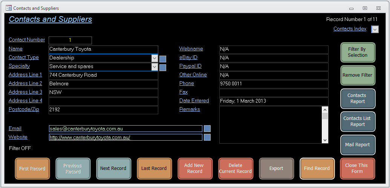Click the Remarks scrollbar thumb

(x=325, y=116)
